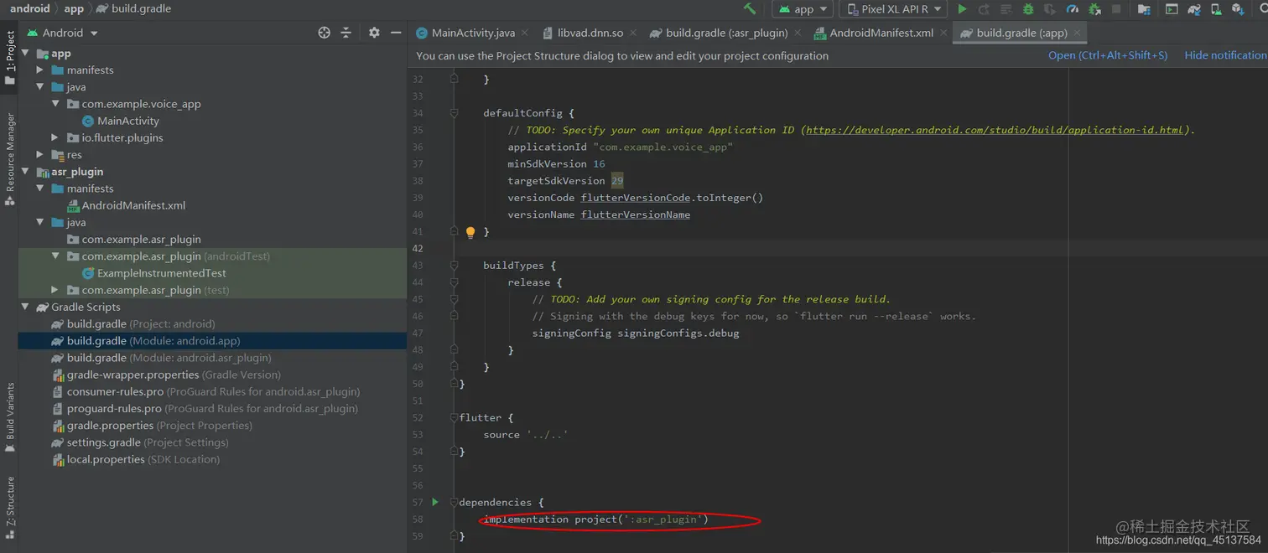Open Project panel settings gear
The width and height of the screenshot is (1268, 553).
(x=374, y=33)
